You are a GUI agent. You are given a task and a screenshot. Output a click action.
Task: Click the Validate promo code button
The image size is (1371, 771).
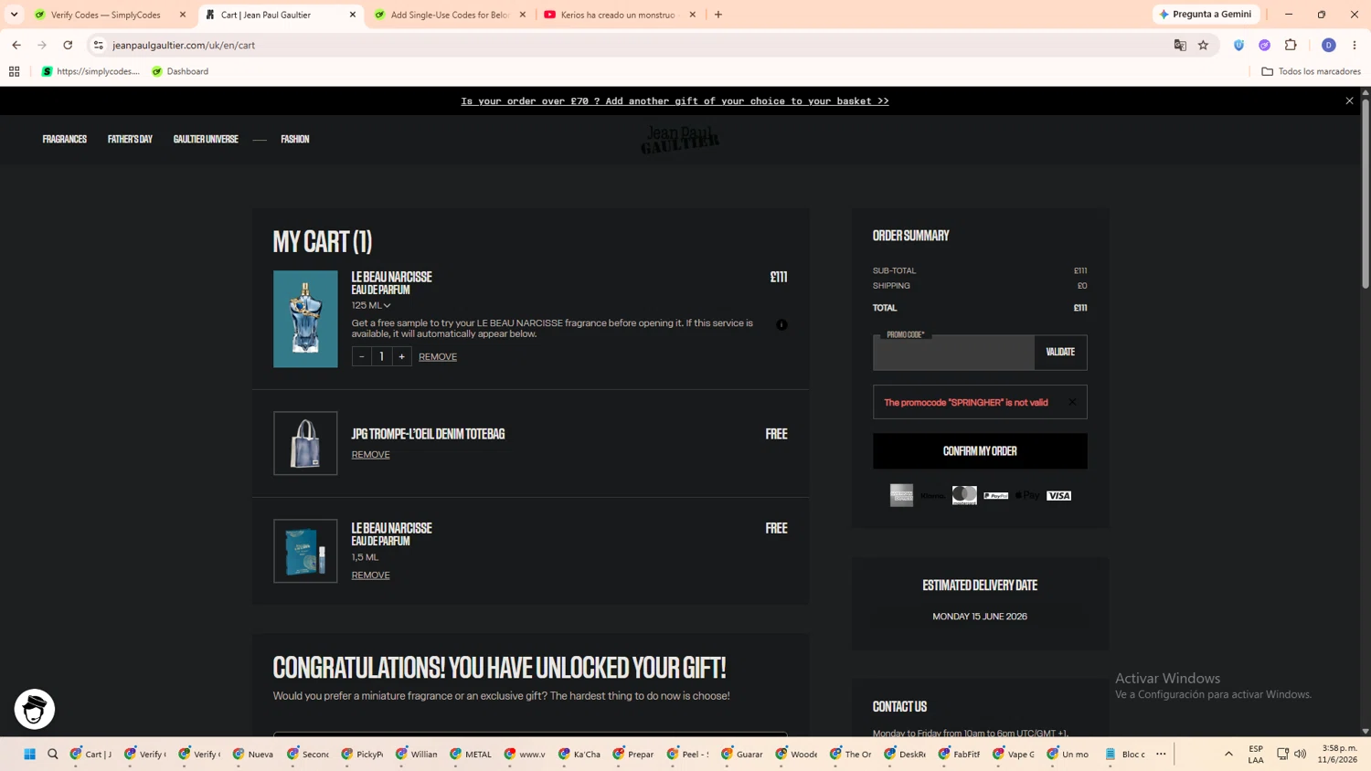pyautogui.click(x=1060, y=352)
